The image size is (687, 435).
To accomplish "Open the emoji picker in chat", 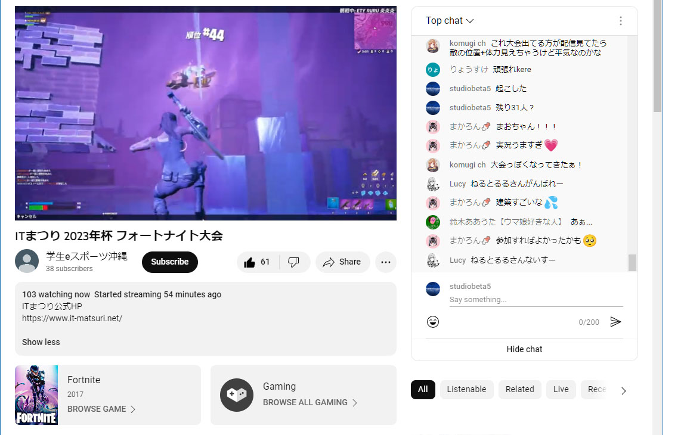I will click(433, 322).
